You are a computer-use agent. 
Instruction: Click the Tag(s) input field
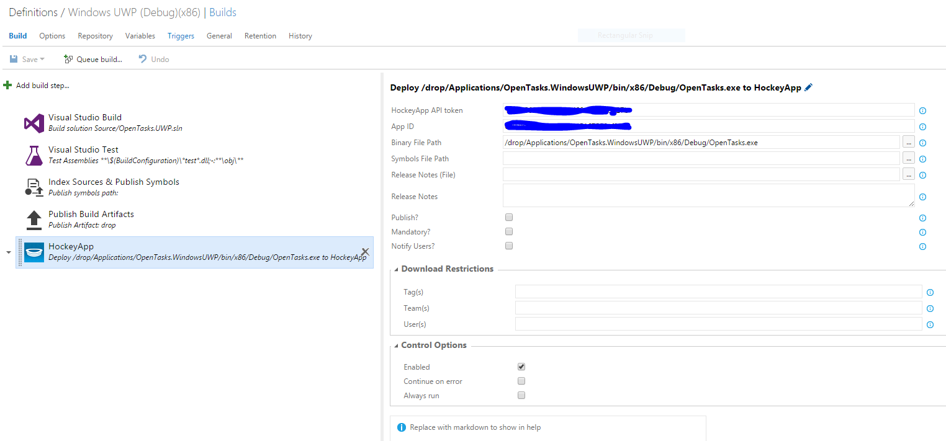coord(719,292)
